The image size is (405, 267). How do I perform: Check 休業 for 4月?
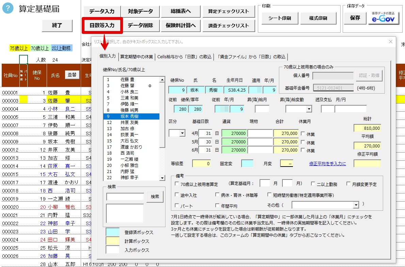pos(303,134)
